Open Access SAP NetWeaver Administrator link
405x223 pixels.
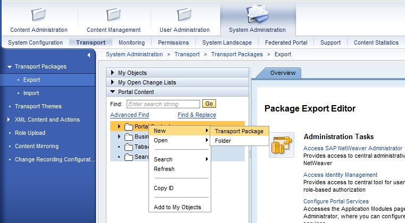[352, 148]
